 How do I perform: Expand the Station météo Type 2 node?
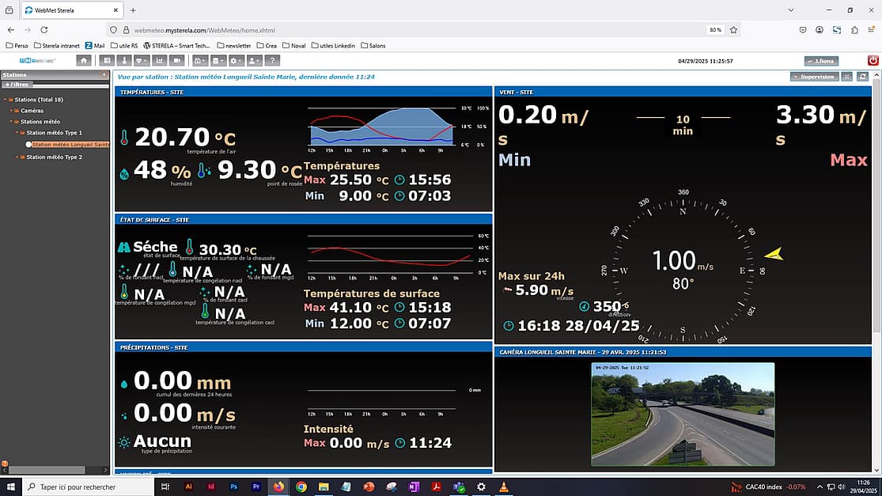(18, 157)
